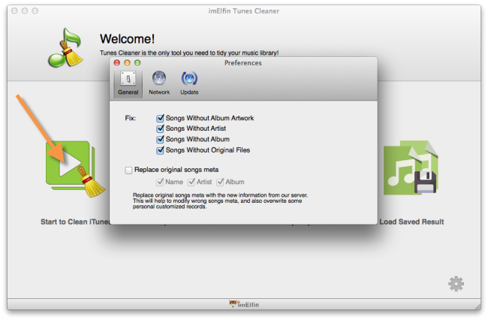The width and height of the screenshot is (488, 320).
Task: Close the Preferences window
Action: [x=117, y=63]
